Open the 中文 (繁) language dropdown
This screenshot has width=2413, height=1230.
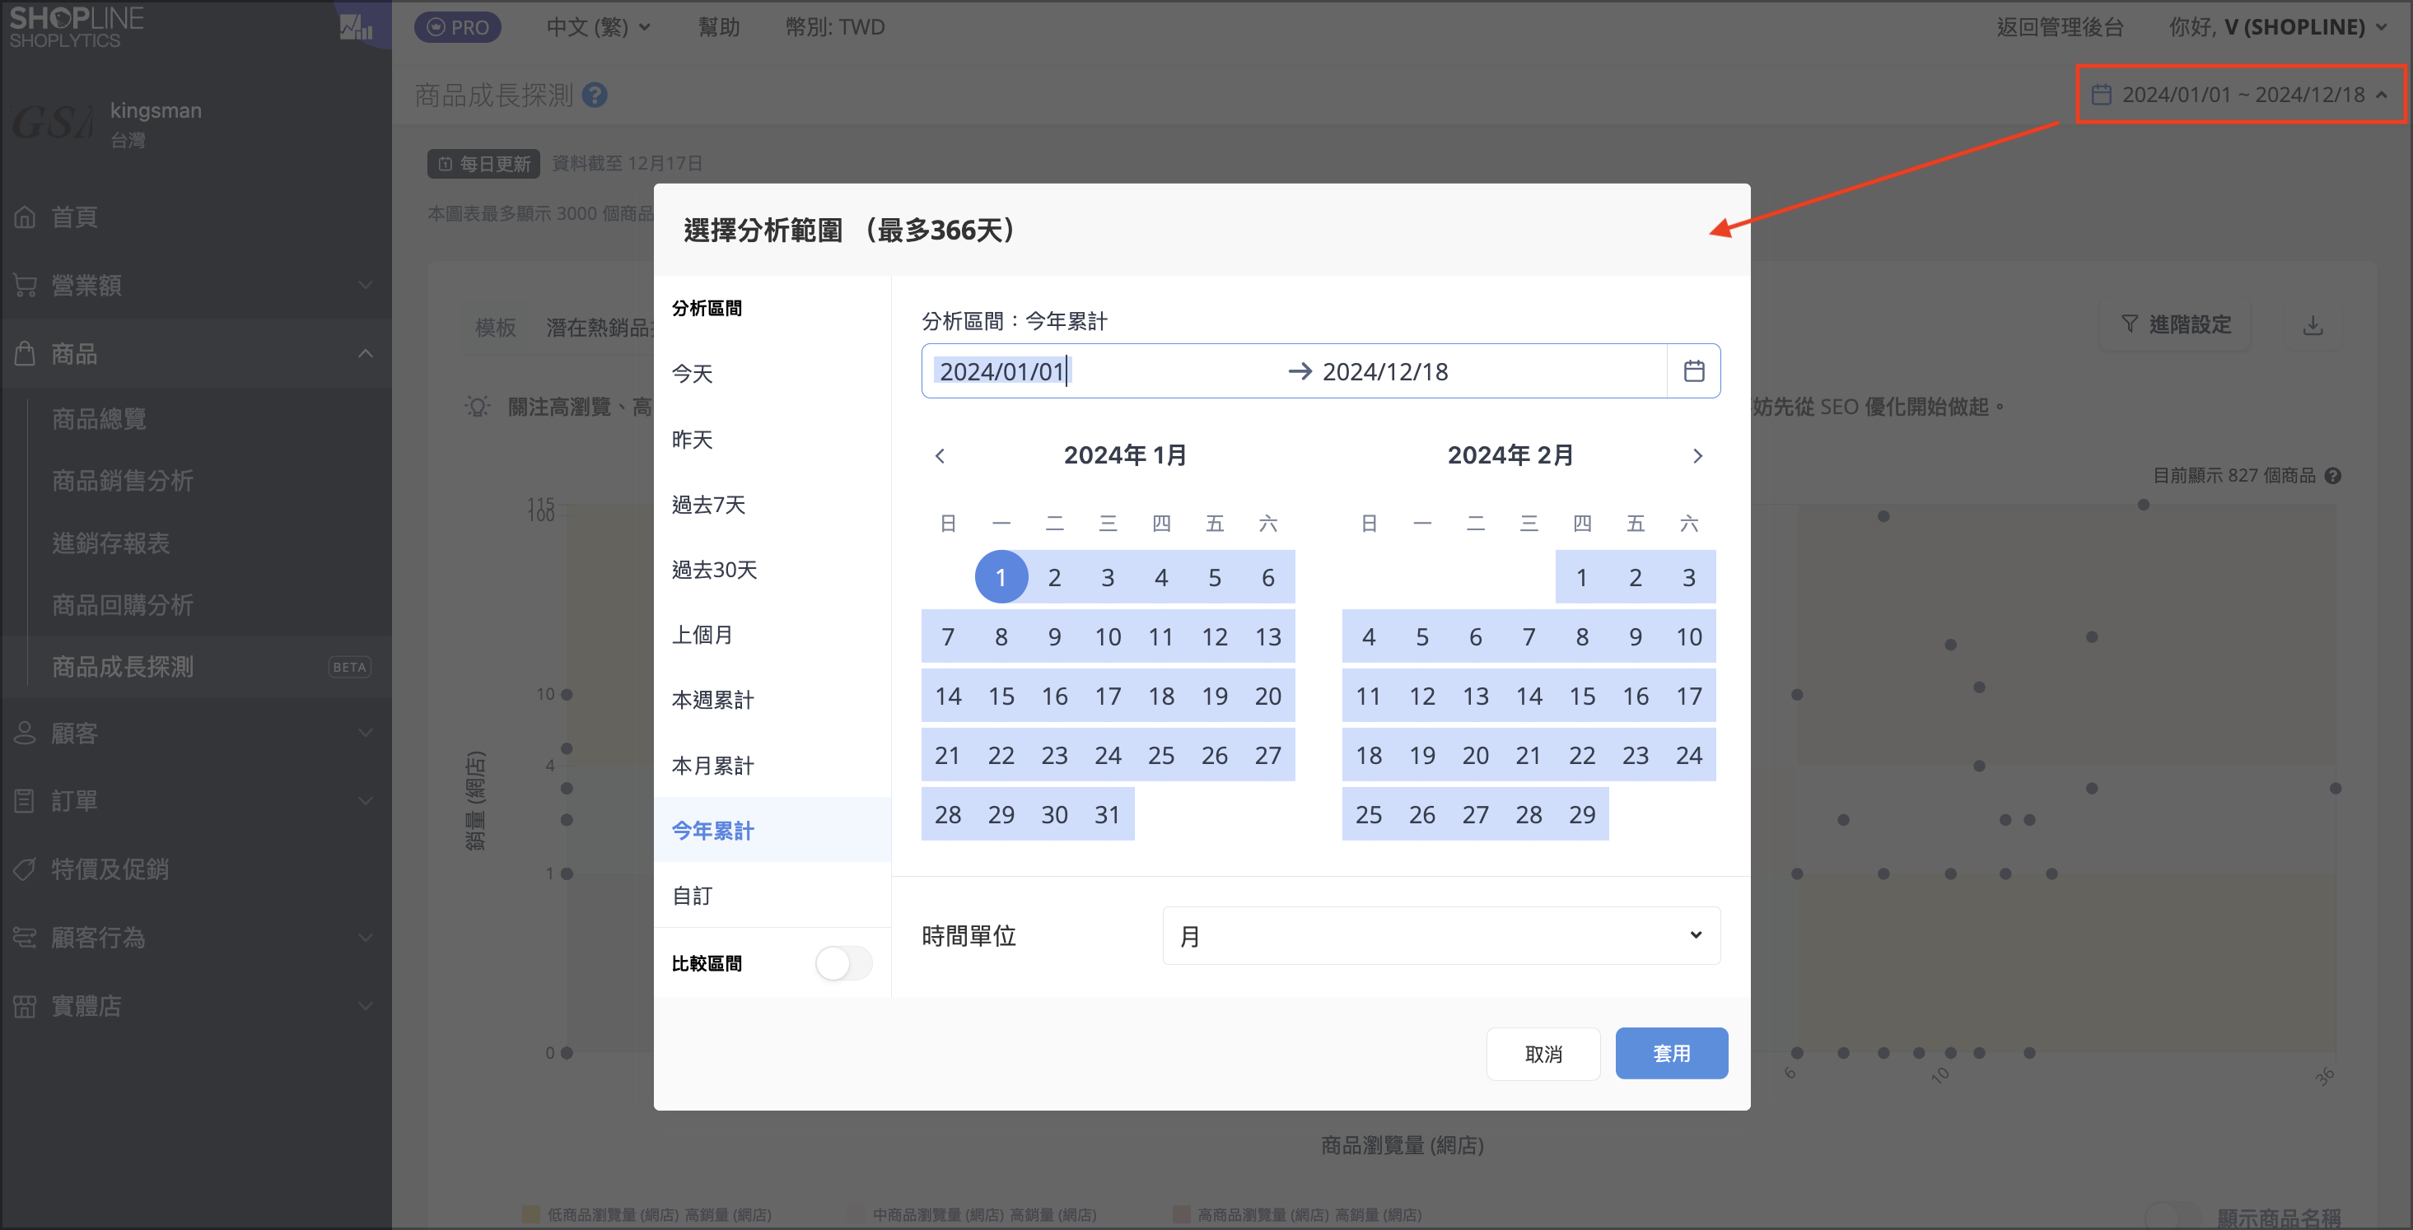coord(599,27)
